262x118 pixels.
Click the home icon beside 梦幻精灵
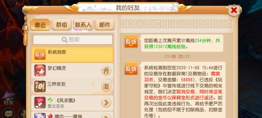pos(106,71)
